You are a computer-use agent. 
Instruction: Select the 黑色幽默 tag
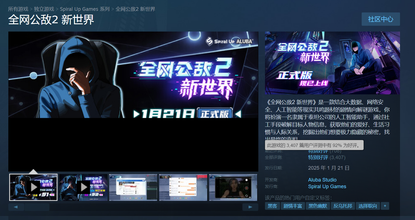318,206
